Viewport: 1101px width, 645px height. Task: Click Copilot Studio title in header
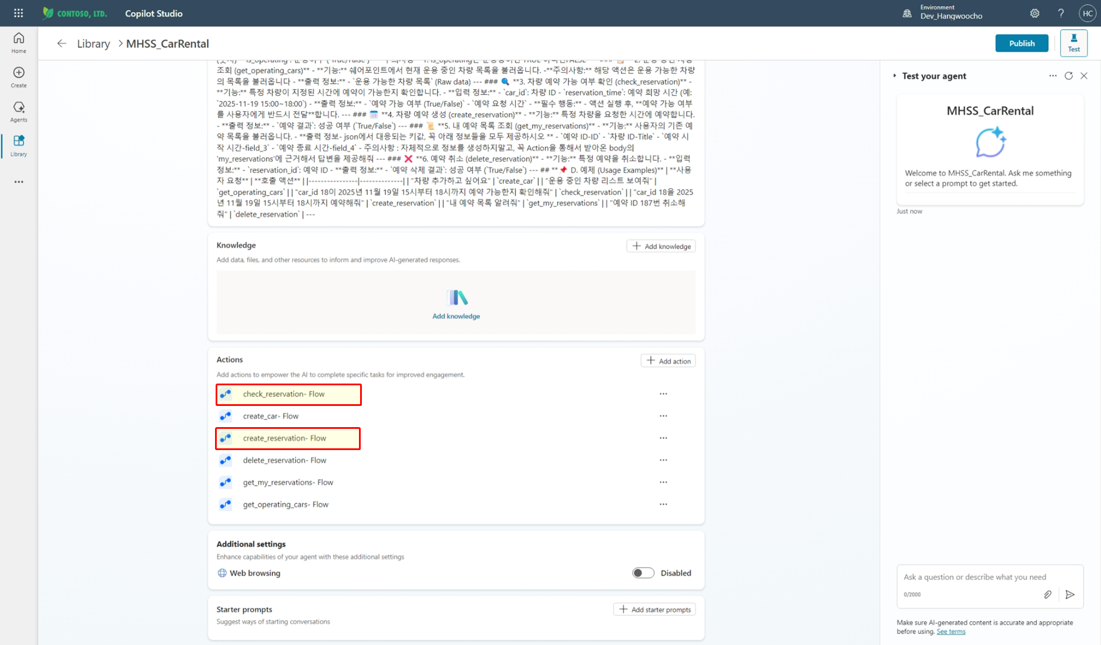point(154,13)
